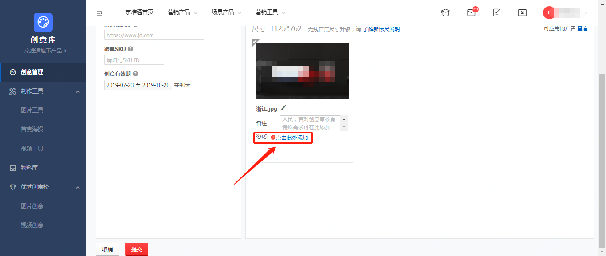Open the 场景产品 dropdown menu
Image resolution: width=606 pixels, height=256 pixels.
(x=226, y=12)
